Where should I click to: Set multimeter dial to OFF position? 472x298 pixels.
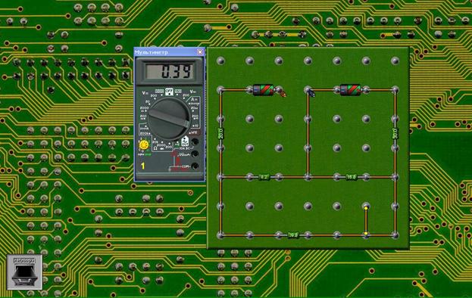(x=169, y=91)
